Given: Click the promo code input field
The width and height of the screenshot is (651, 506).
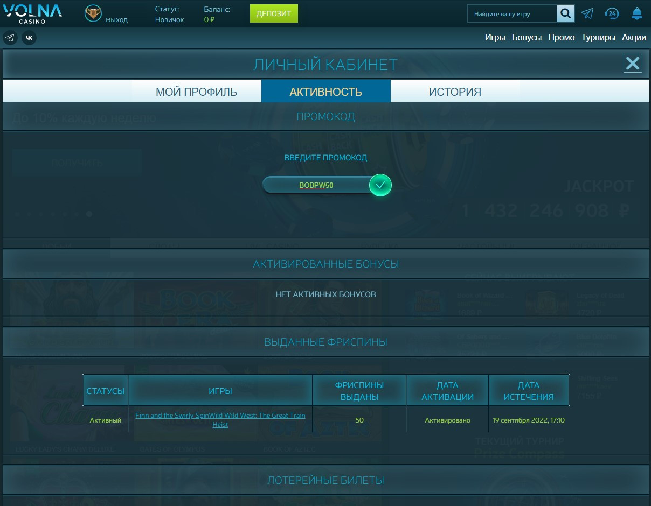Looking at the screenshot, I should [x=316, y=185].
